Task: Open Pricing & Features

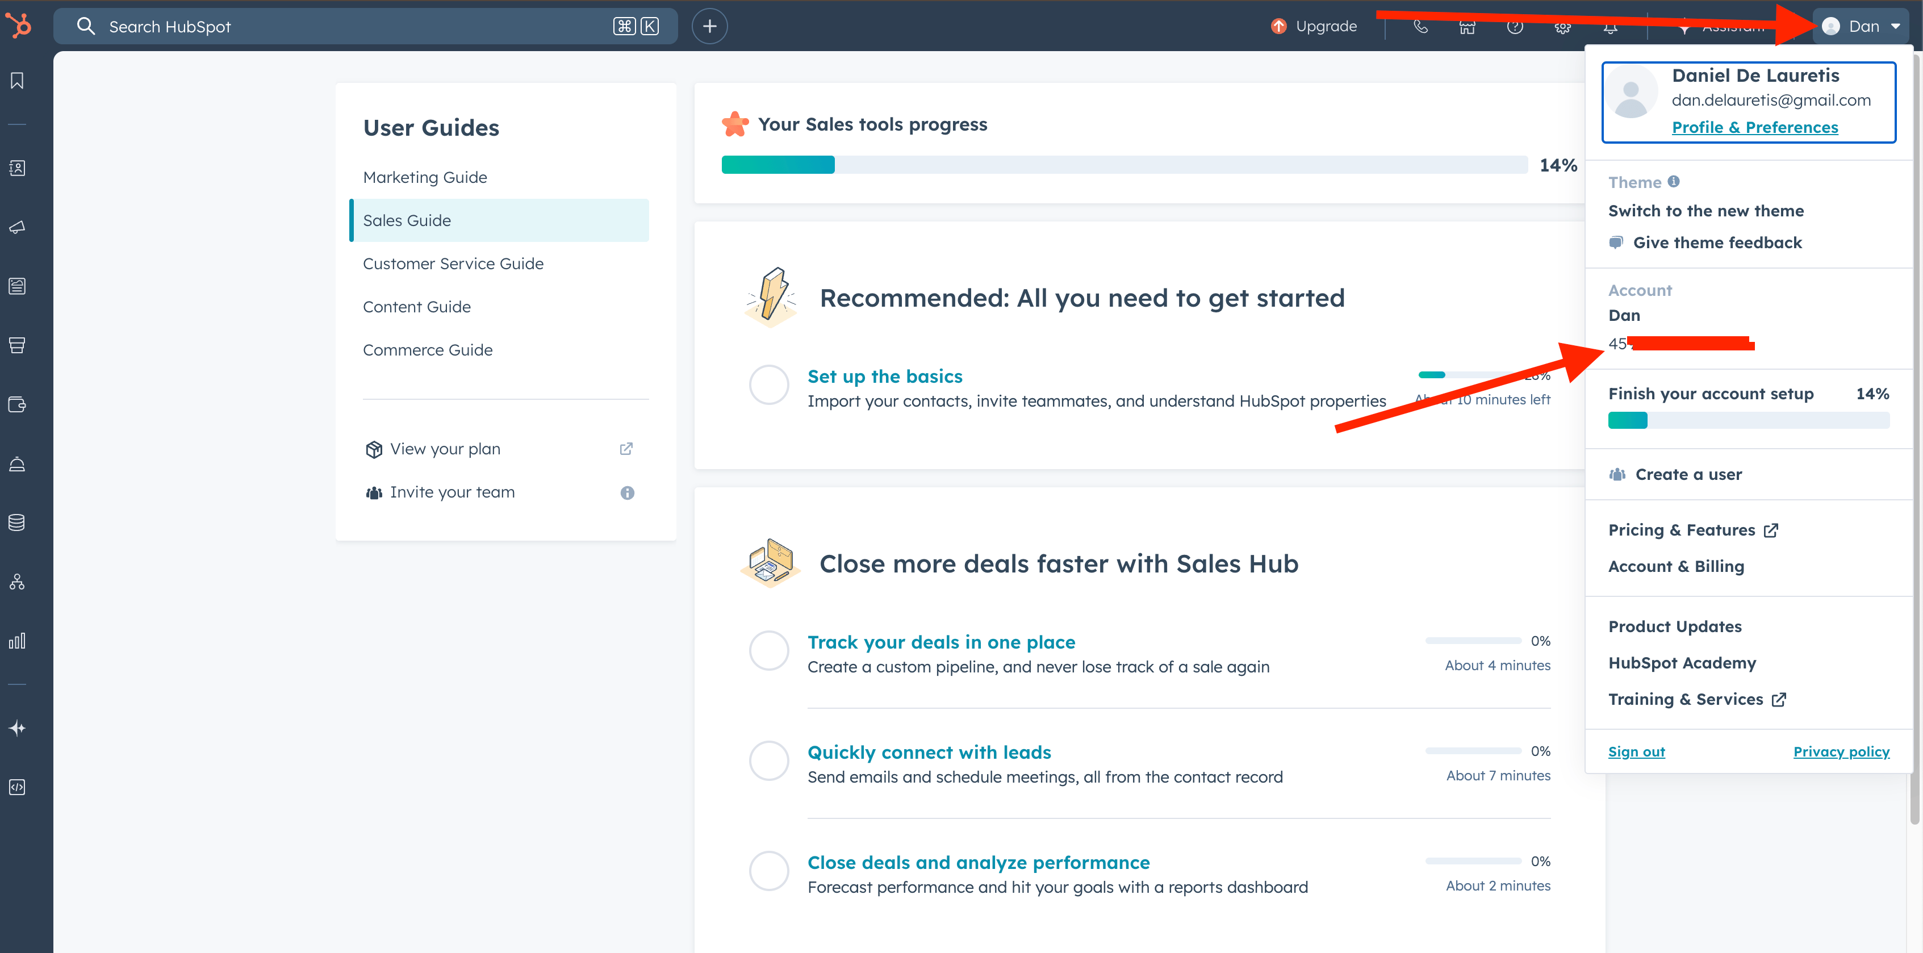Action: (1693, 530)
